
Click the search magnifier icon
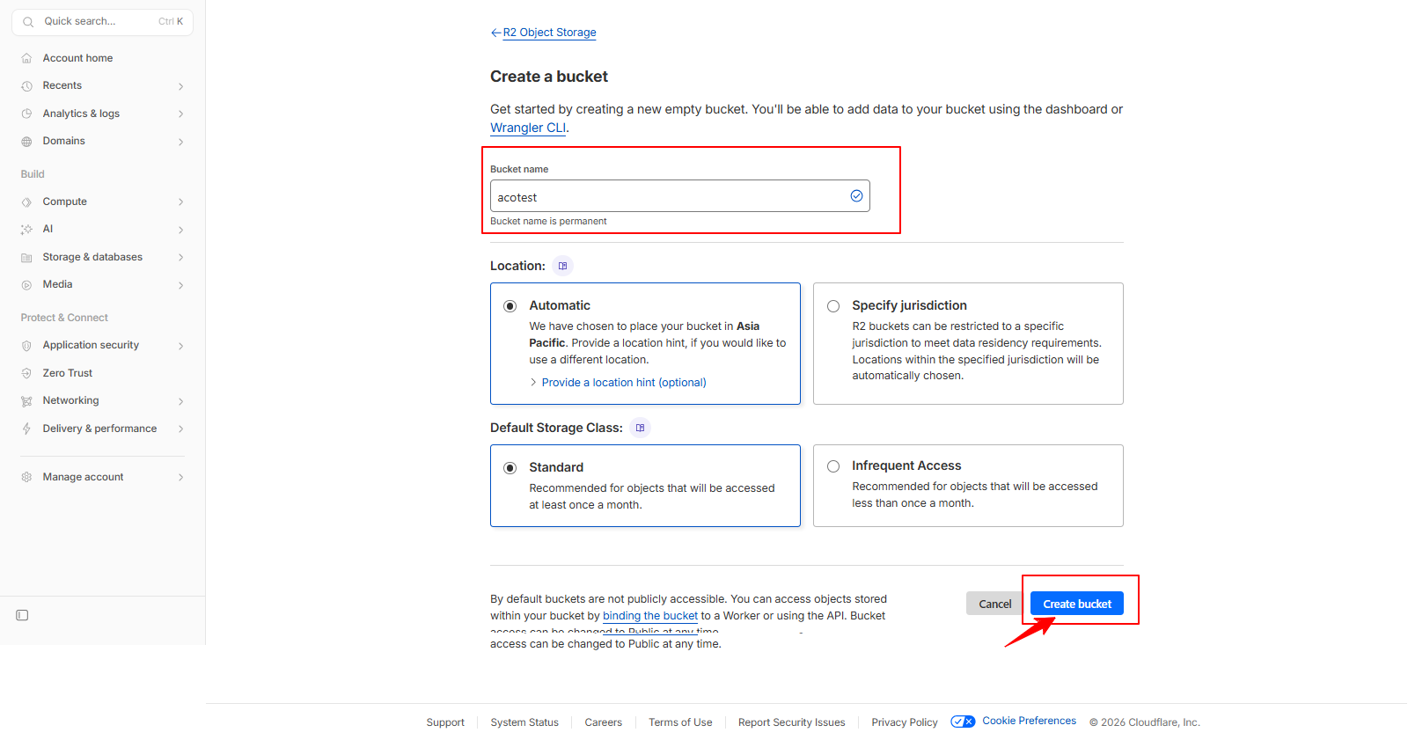[x=28, y=22]
